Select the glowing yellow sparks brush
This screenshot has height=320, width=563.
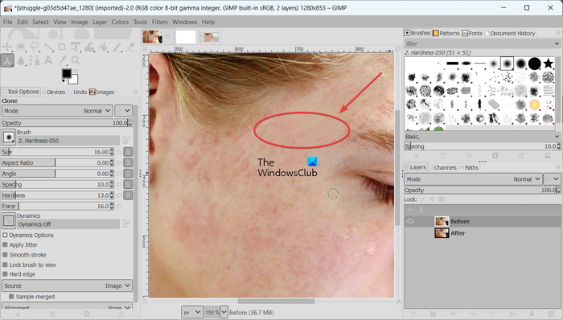534,105
